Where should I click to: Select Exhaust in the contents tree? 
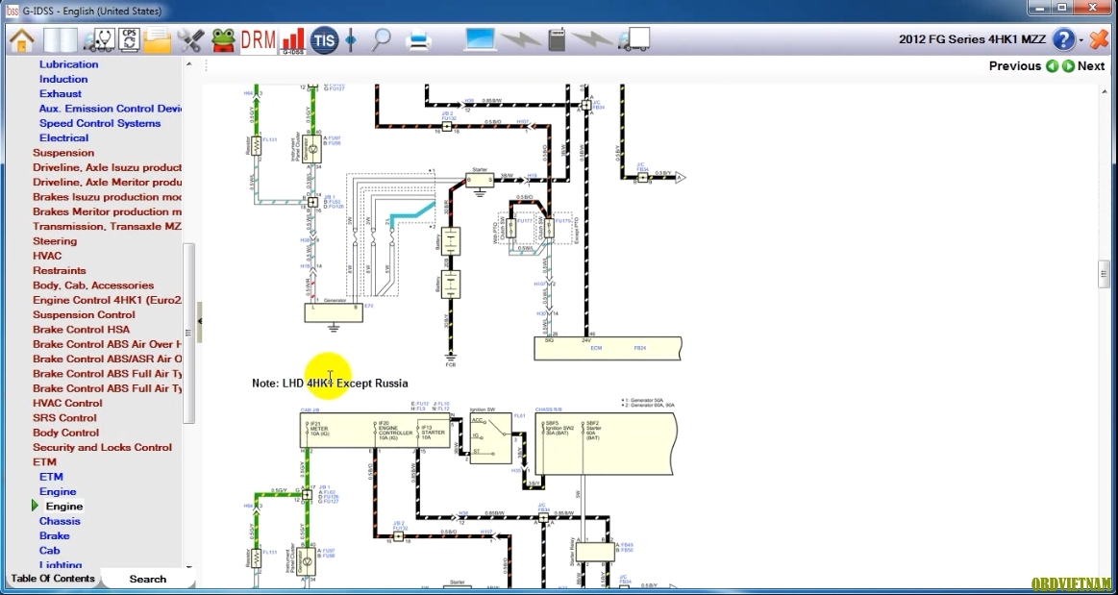60,93
